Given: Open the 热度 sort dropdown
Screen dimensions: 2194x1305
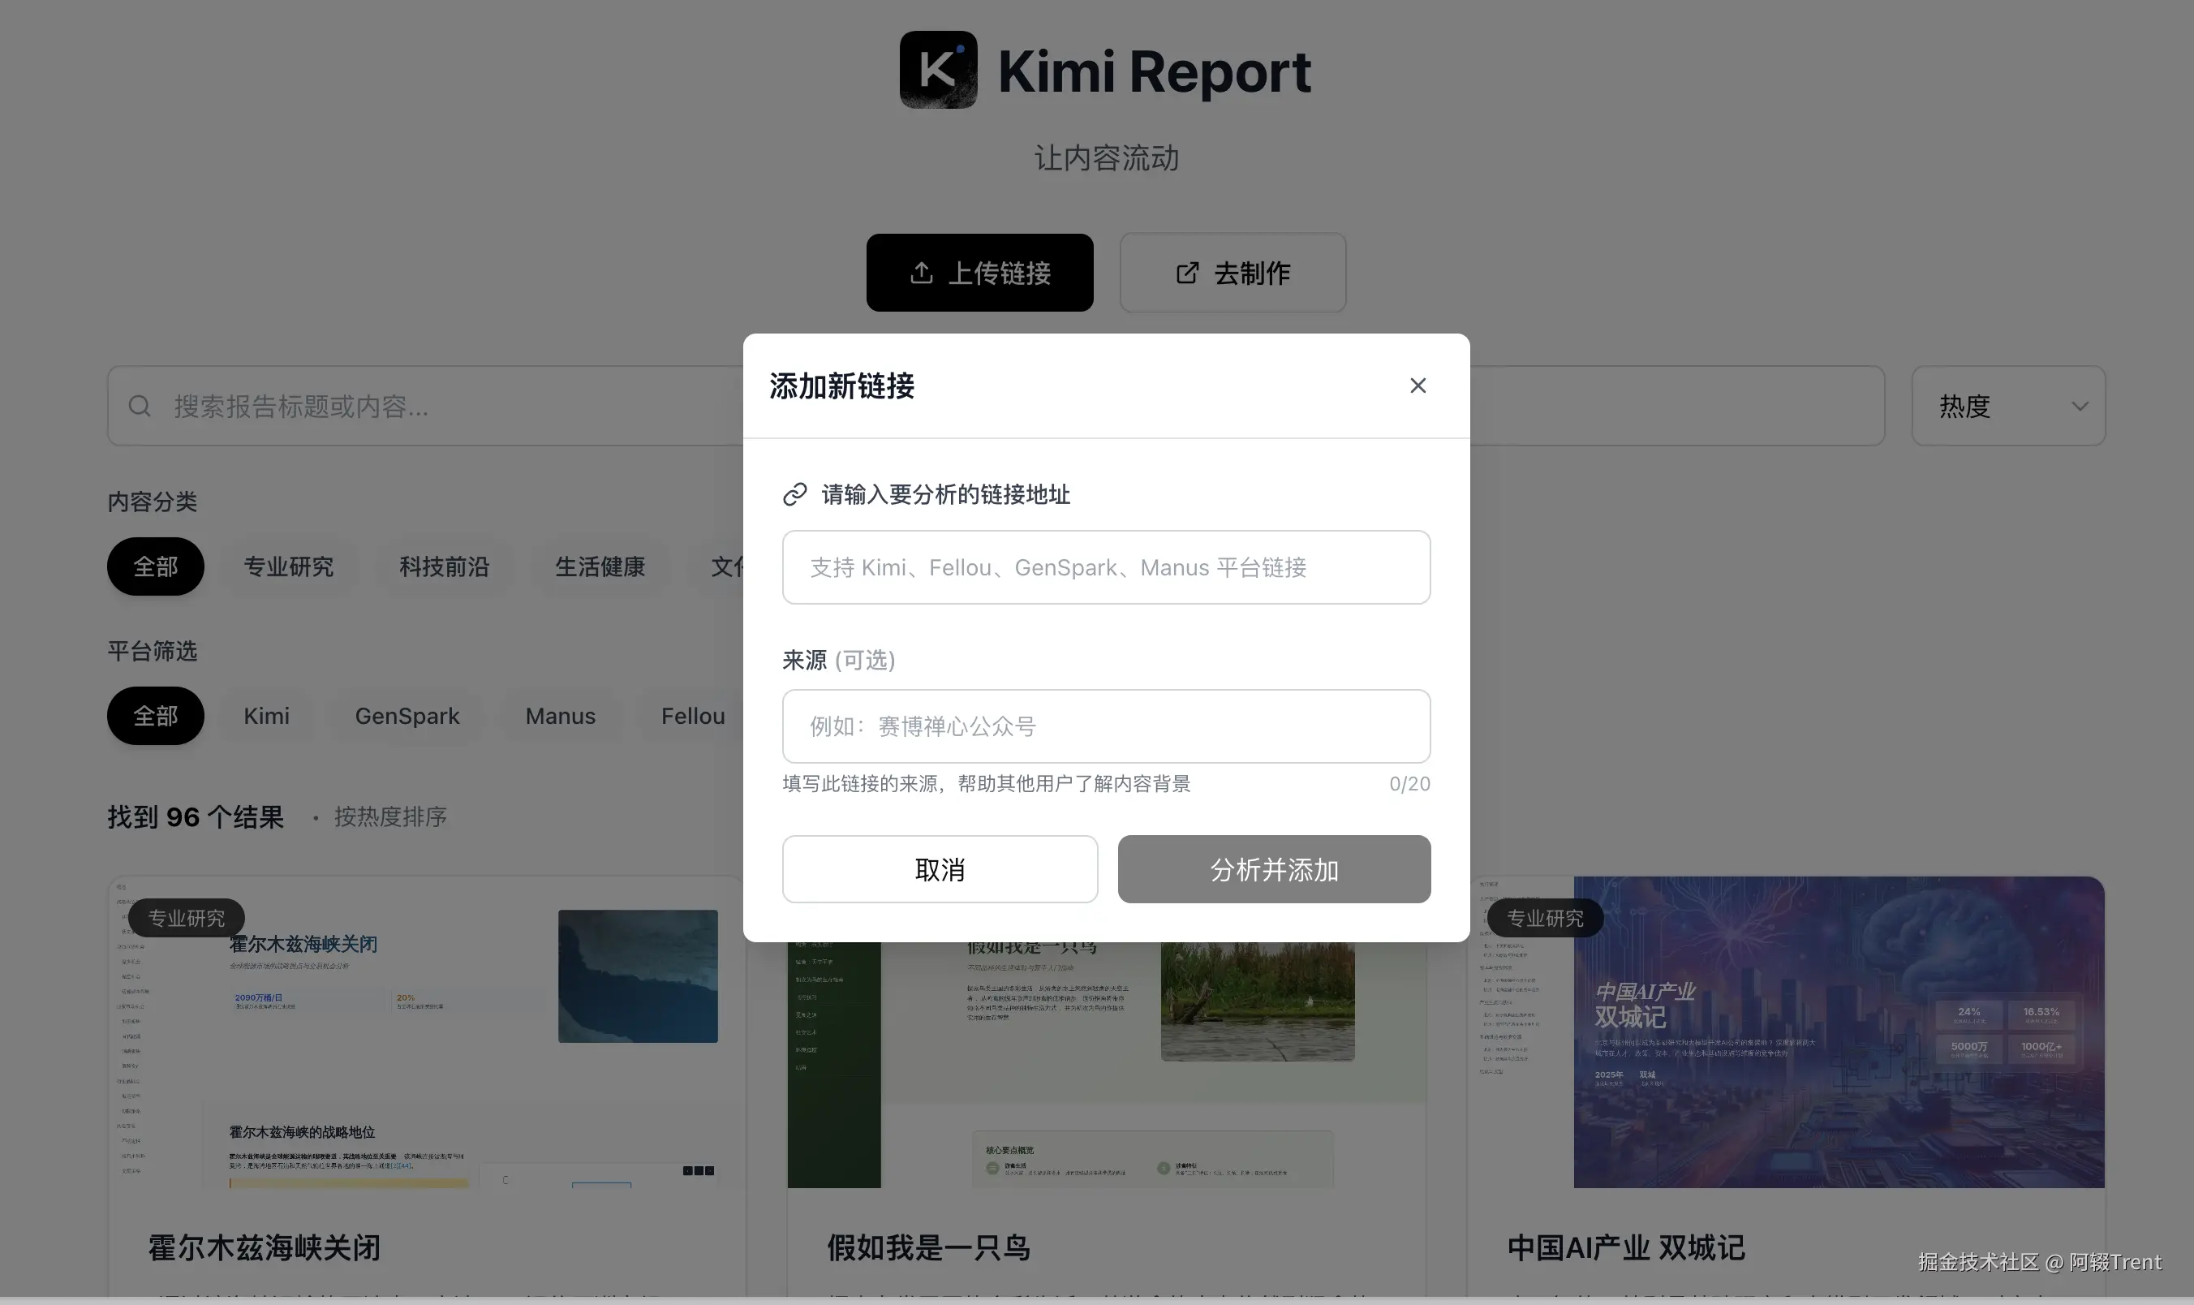Looking at the screenshot, I should click(2007, 407).
